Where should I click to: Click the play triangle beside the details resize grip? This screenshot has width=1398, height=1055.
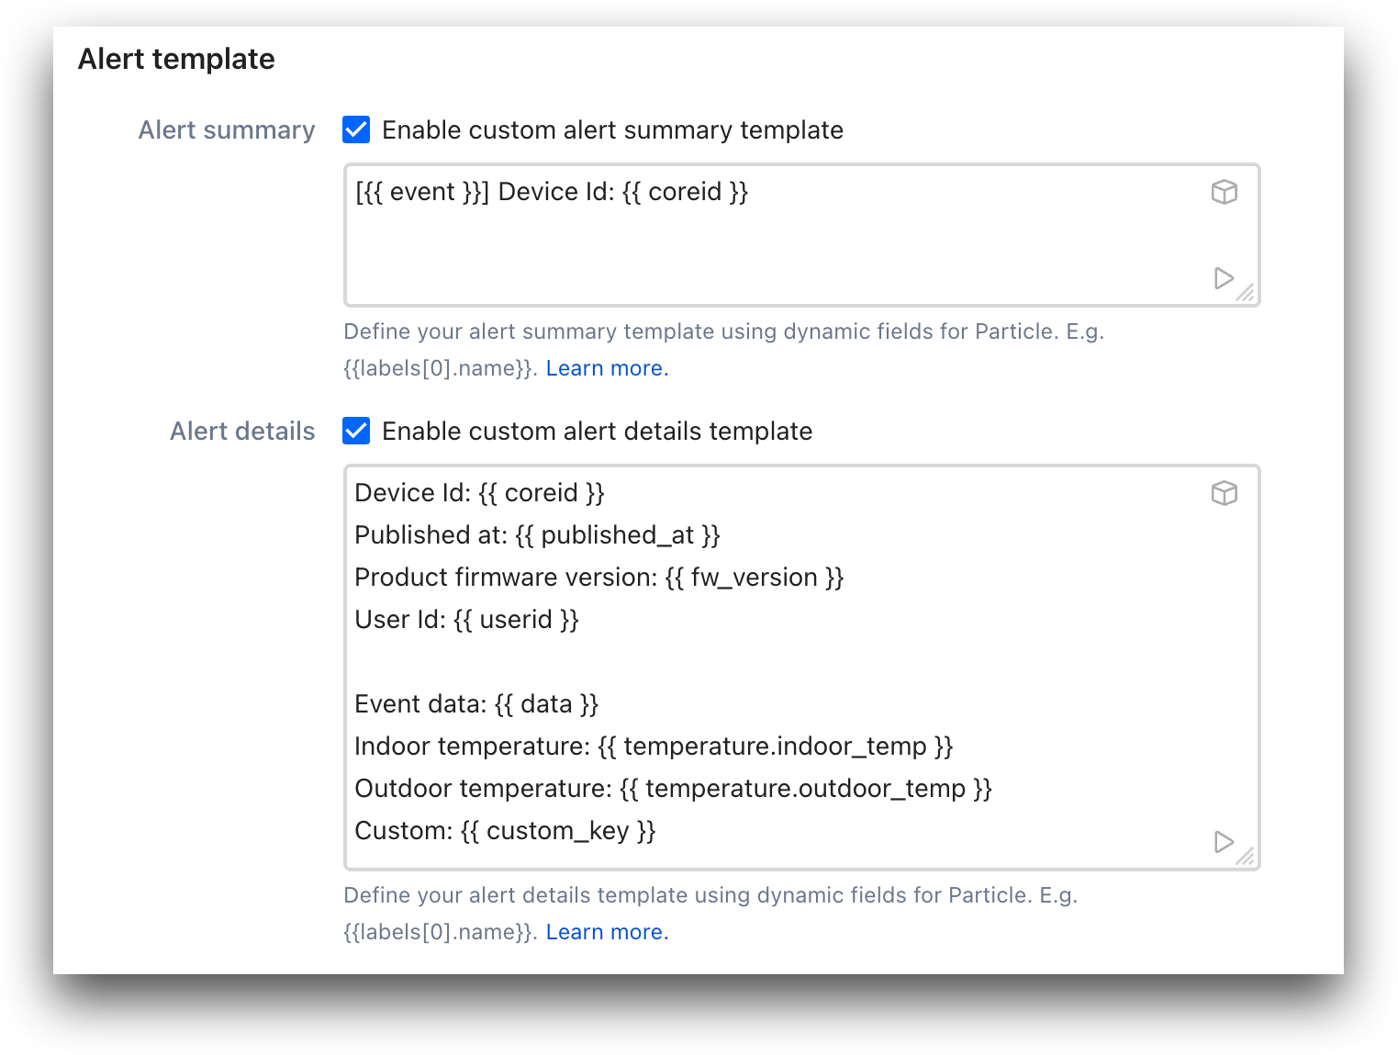click(x=1224, y=841)
